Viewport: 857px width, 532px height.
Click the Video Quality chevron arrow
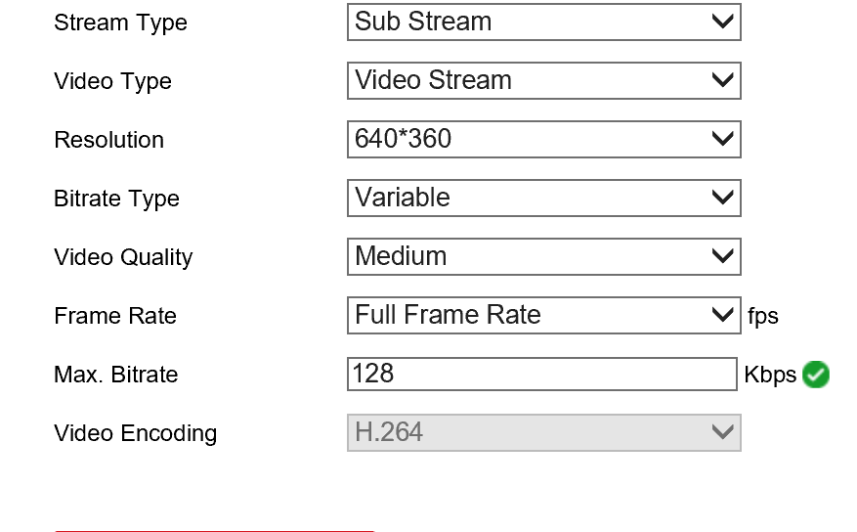pyautogui.click(x=723, y=256)
